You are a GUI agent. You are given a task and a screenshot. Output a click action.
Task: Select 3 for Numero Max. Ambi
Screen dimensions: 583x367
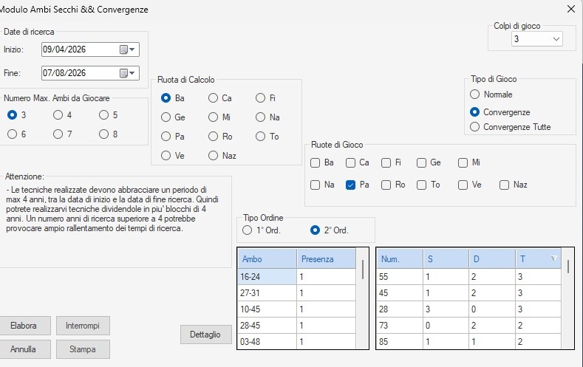tap(13, 114)
